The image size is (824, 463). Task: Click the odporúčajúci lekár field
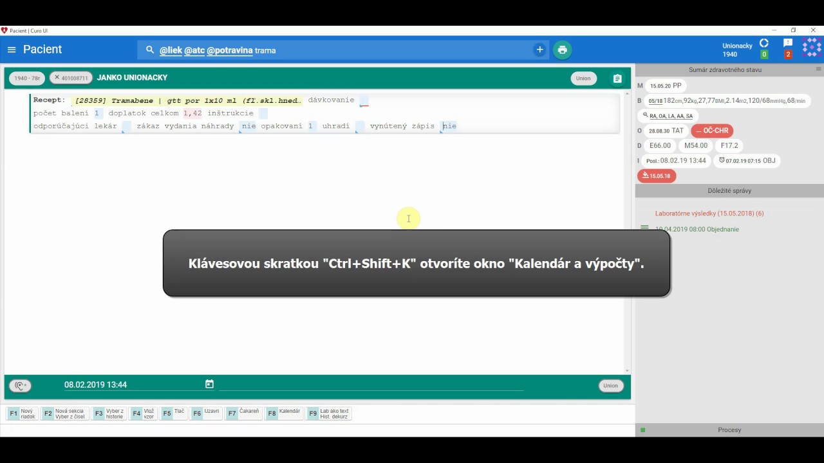[126, 126]
